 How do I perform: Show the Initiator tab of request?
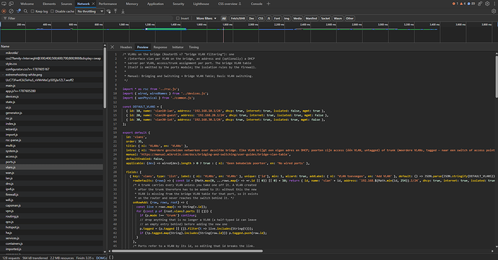pyautogui.click(x=178, y=47)
